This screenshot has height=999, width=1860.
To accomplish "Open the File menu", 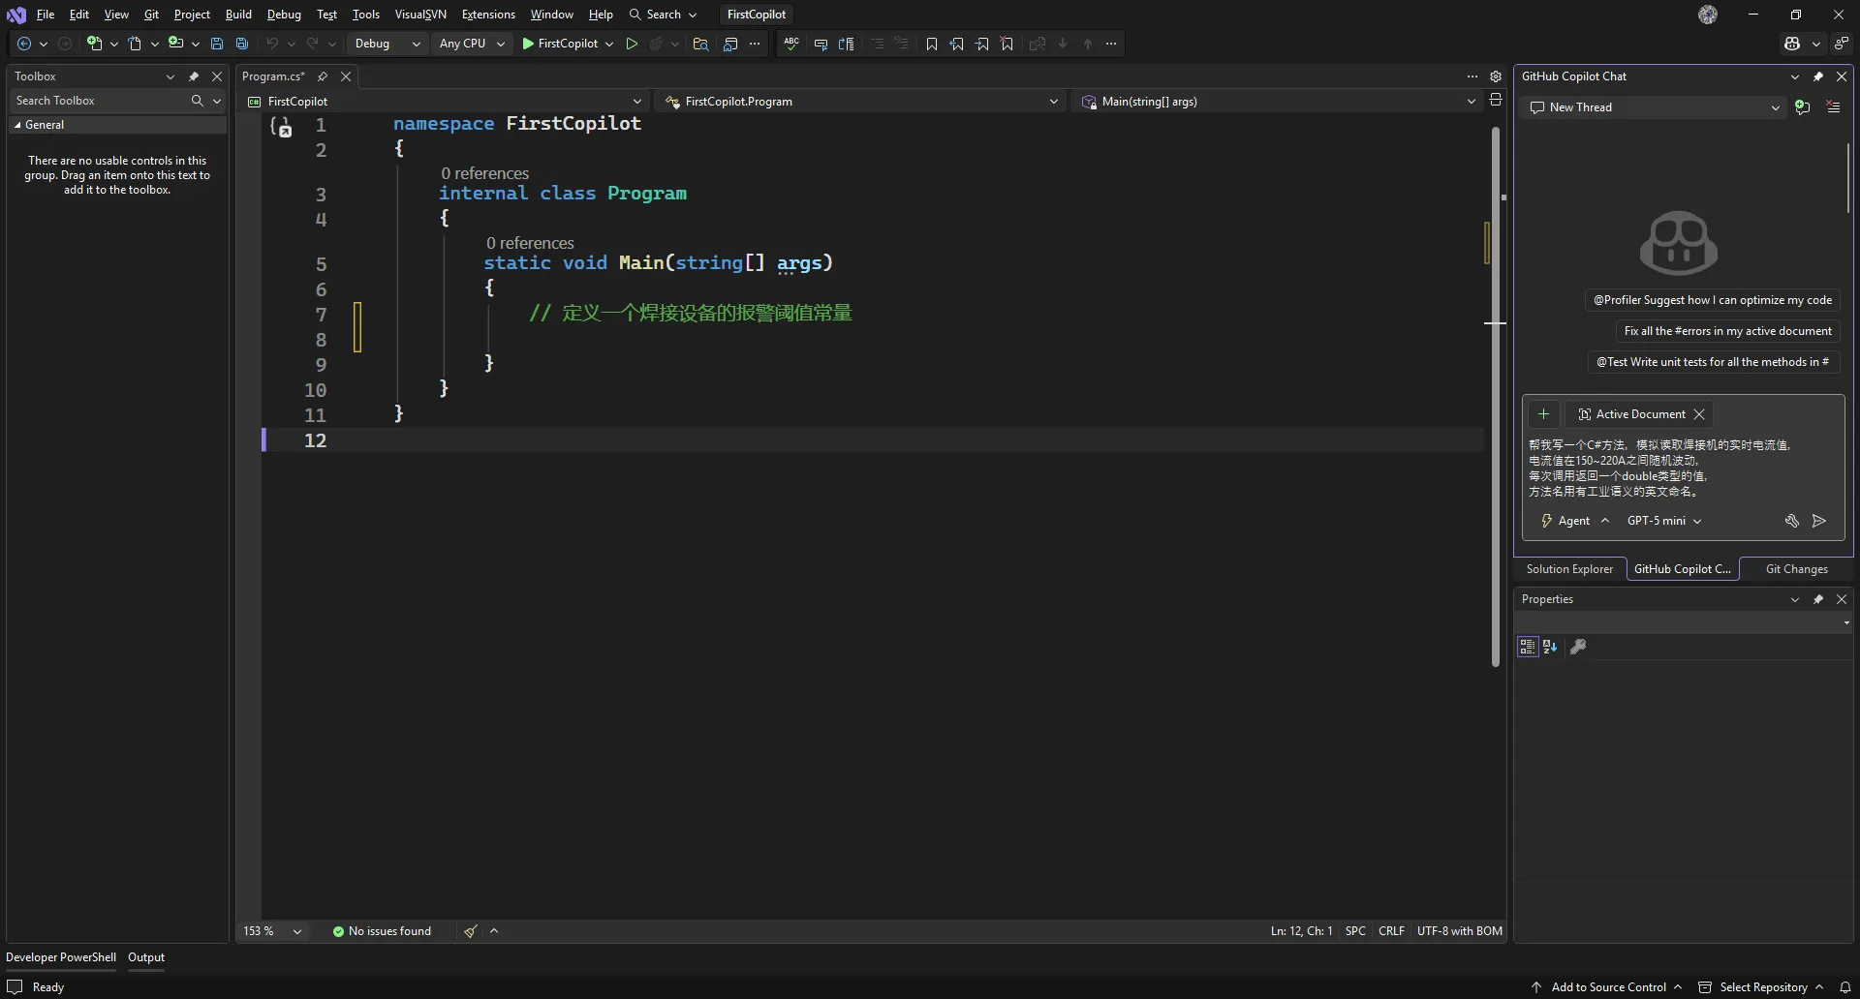I will pos(46,15).
